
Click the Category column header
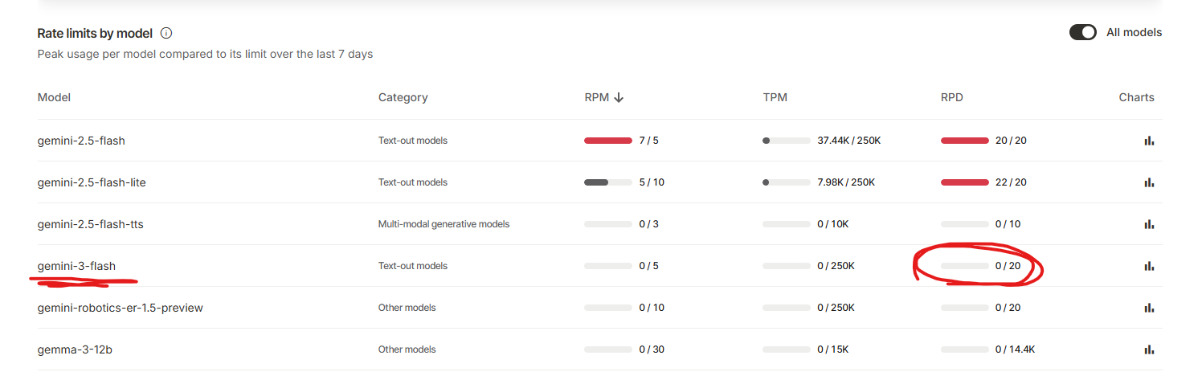[x=403, y=98]
